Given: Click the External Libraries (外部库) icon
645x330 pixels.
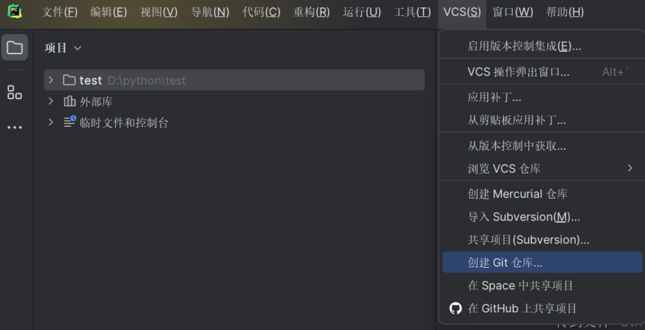Looking at the screenshot, I should (x=69, y=101).
